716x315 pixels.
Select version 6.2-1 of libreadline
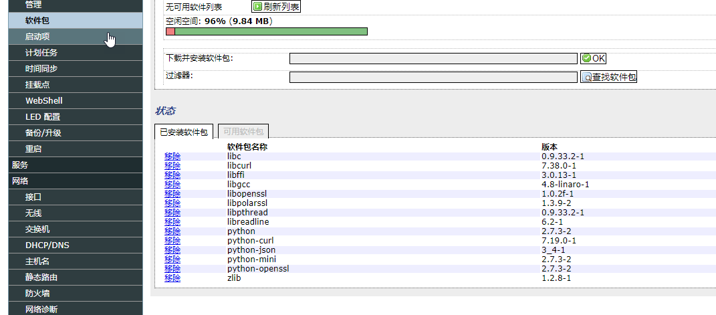tap(554, 222)
